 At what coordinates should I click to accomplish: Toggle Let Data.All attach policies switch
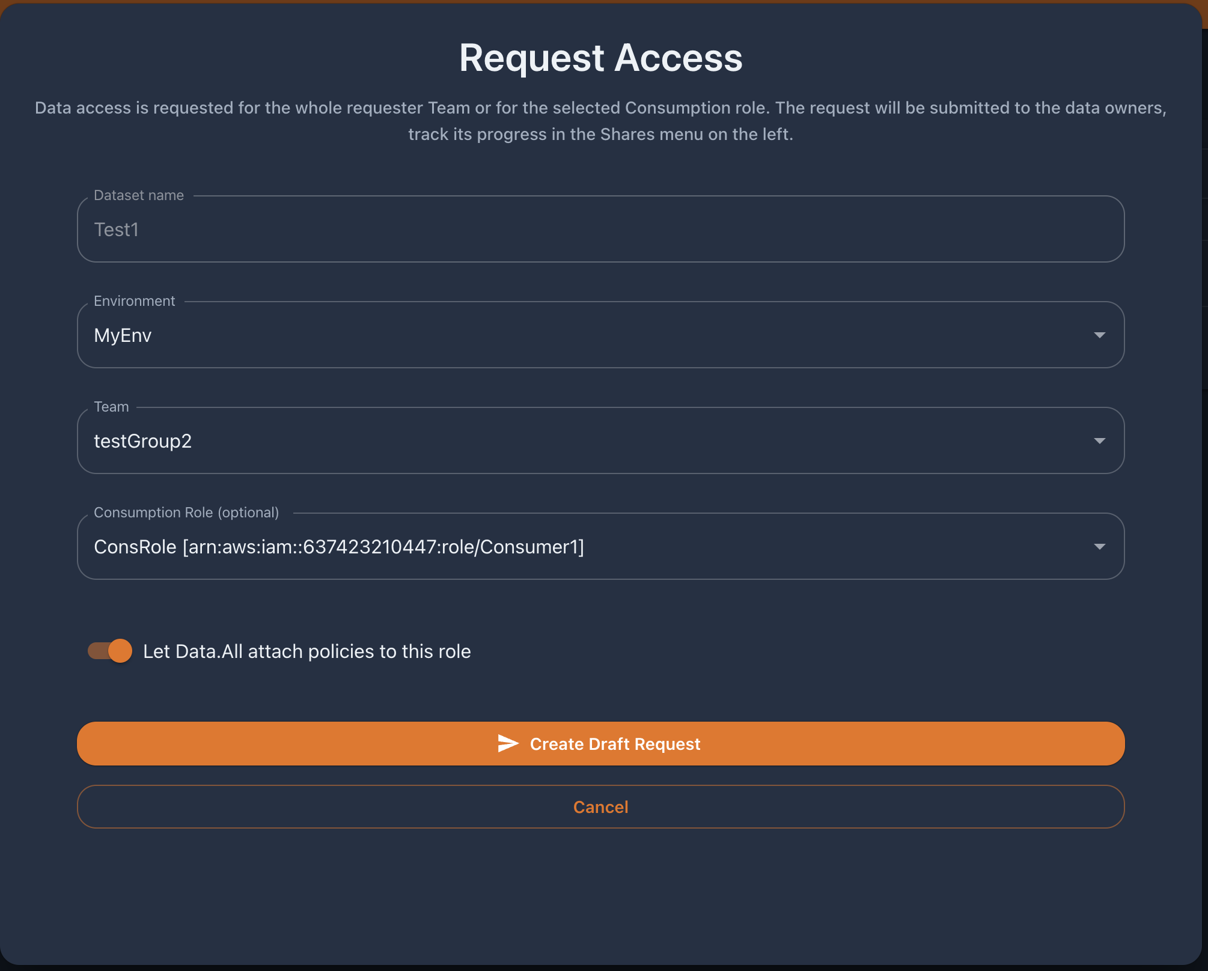point(110,651)
